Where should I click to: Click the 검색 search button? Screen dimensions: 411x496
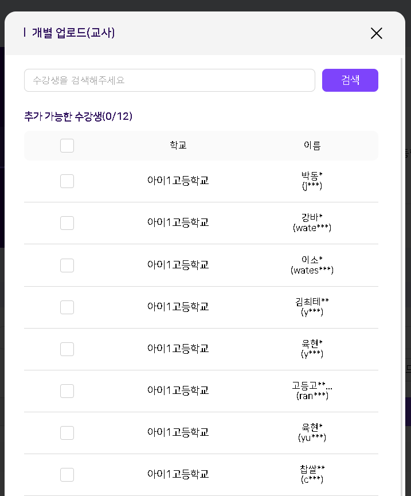coord(350,80)
